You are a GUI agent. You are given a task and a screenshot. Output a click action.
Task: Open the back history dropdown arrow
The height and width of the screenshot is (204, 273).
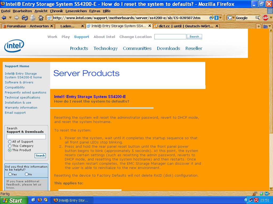pos(10,18)
